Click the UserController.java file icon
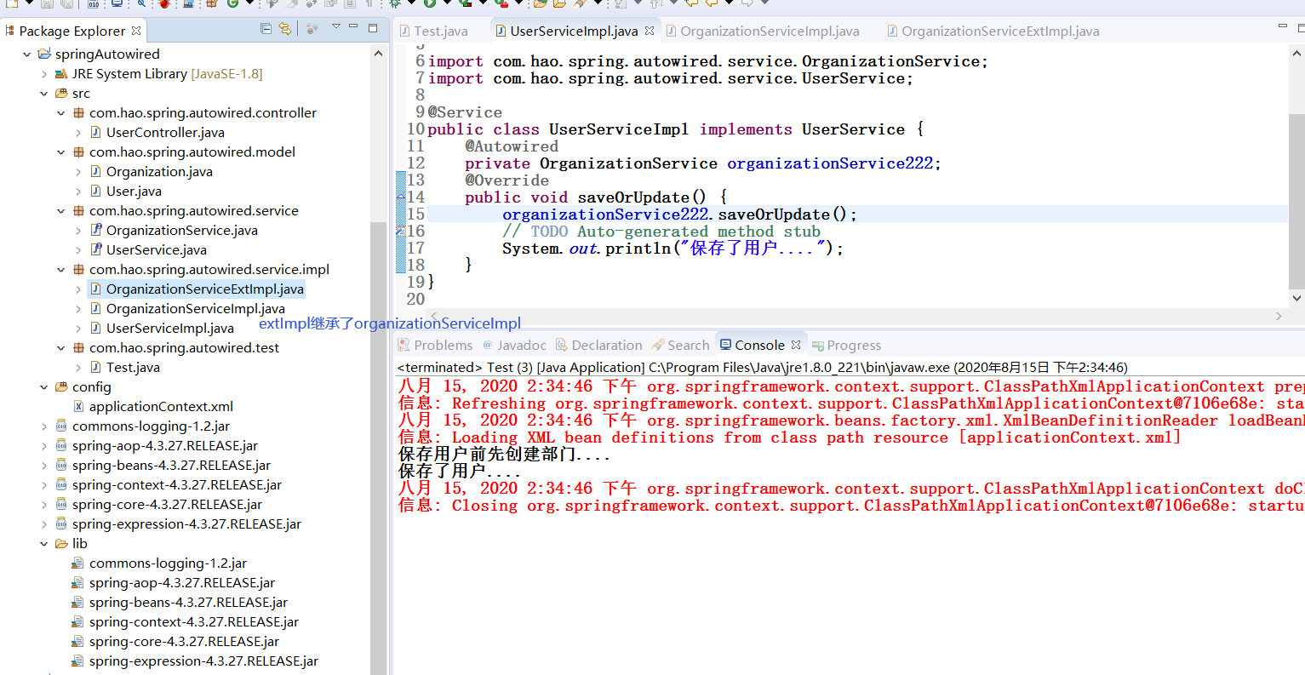This screenshot has width=1305, height=675. tap(96, 133)
